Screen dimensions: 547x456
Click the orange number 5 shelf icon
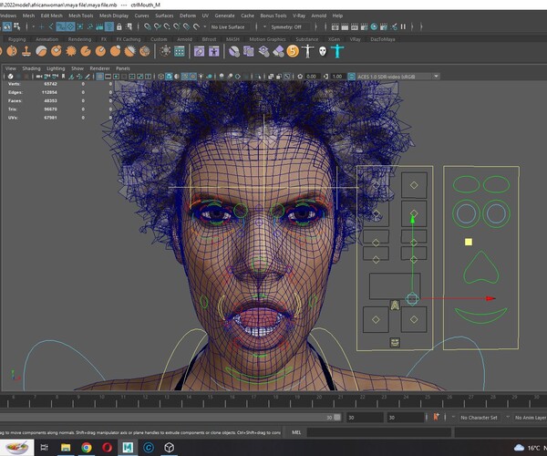tap(293, 51)
